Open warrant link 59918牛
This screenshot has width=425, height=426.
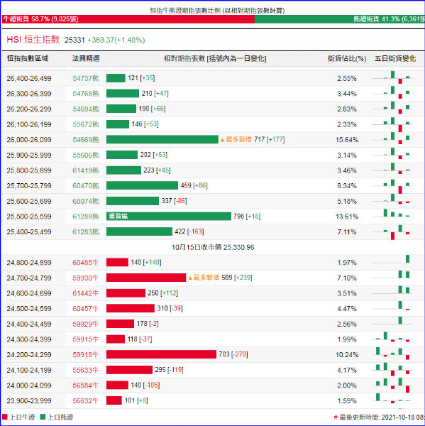[86, 354]
